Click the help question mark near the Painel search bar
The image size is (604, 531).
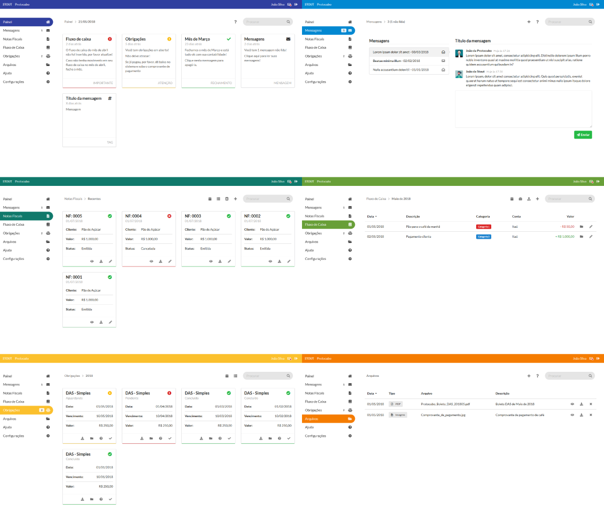(x=236, y=22)
